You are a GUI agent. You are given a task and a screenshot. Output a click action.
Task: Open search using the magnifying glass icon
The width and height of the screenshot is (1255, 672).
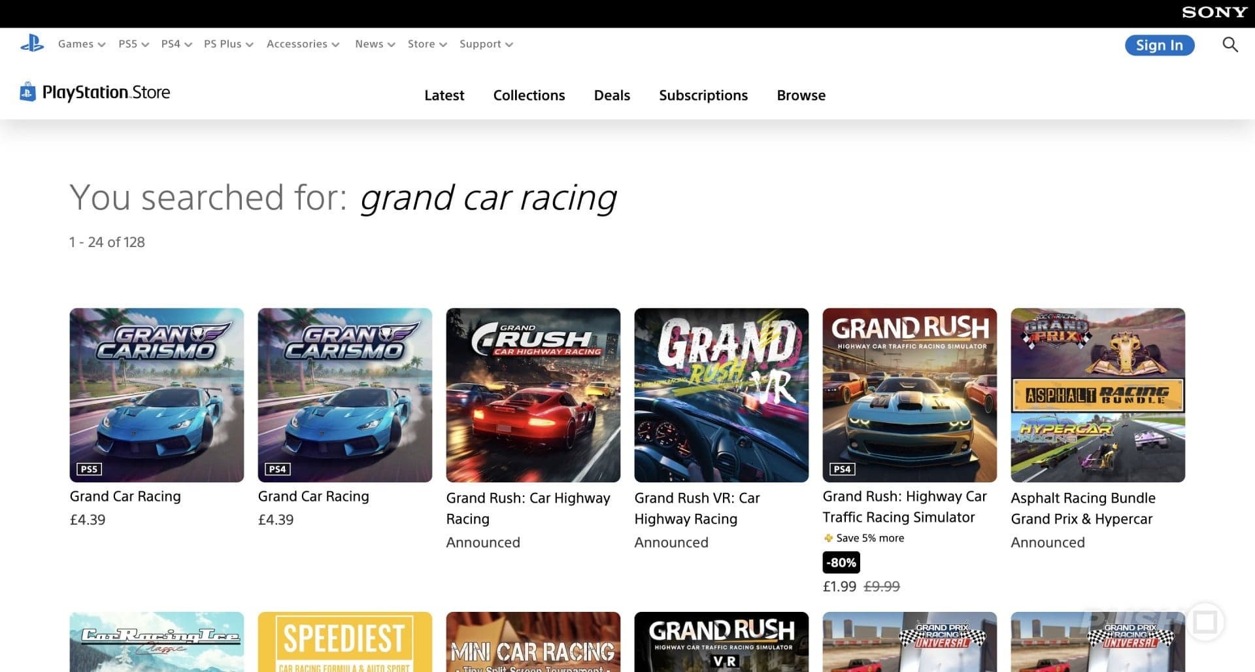1230,44
